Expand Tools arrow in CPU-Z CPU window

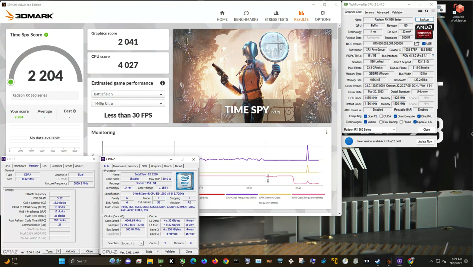point(158,252)
